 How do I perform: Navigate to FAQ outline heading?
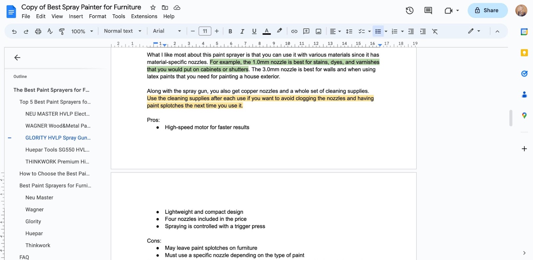[x=24, y=257]
